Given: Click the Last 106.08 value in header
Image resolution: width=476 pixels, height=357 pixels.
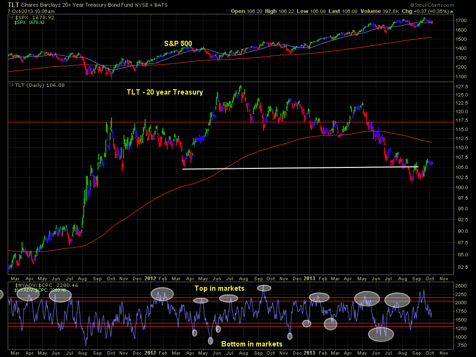Looking at the screenshot, I should pyautogui.click(x=343, y=11).
